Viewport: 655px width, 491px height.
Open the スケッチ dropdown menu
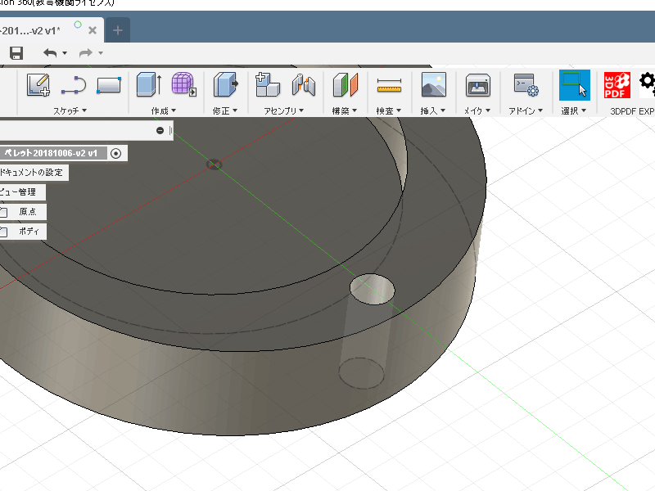pyautogui.click(x=70, y=110)
